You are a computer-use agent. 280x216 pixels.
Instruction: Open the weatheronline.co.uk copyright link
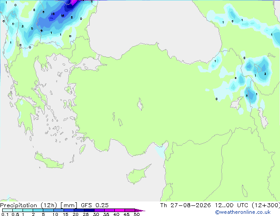243,212
